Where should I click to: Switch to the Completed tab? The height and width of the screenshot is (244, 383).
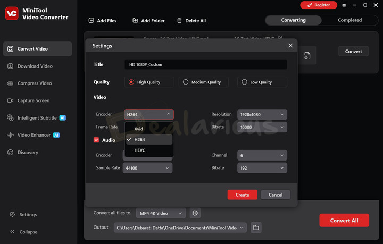pyautogui.click(x=350, y=20)
